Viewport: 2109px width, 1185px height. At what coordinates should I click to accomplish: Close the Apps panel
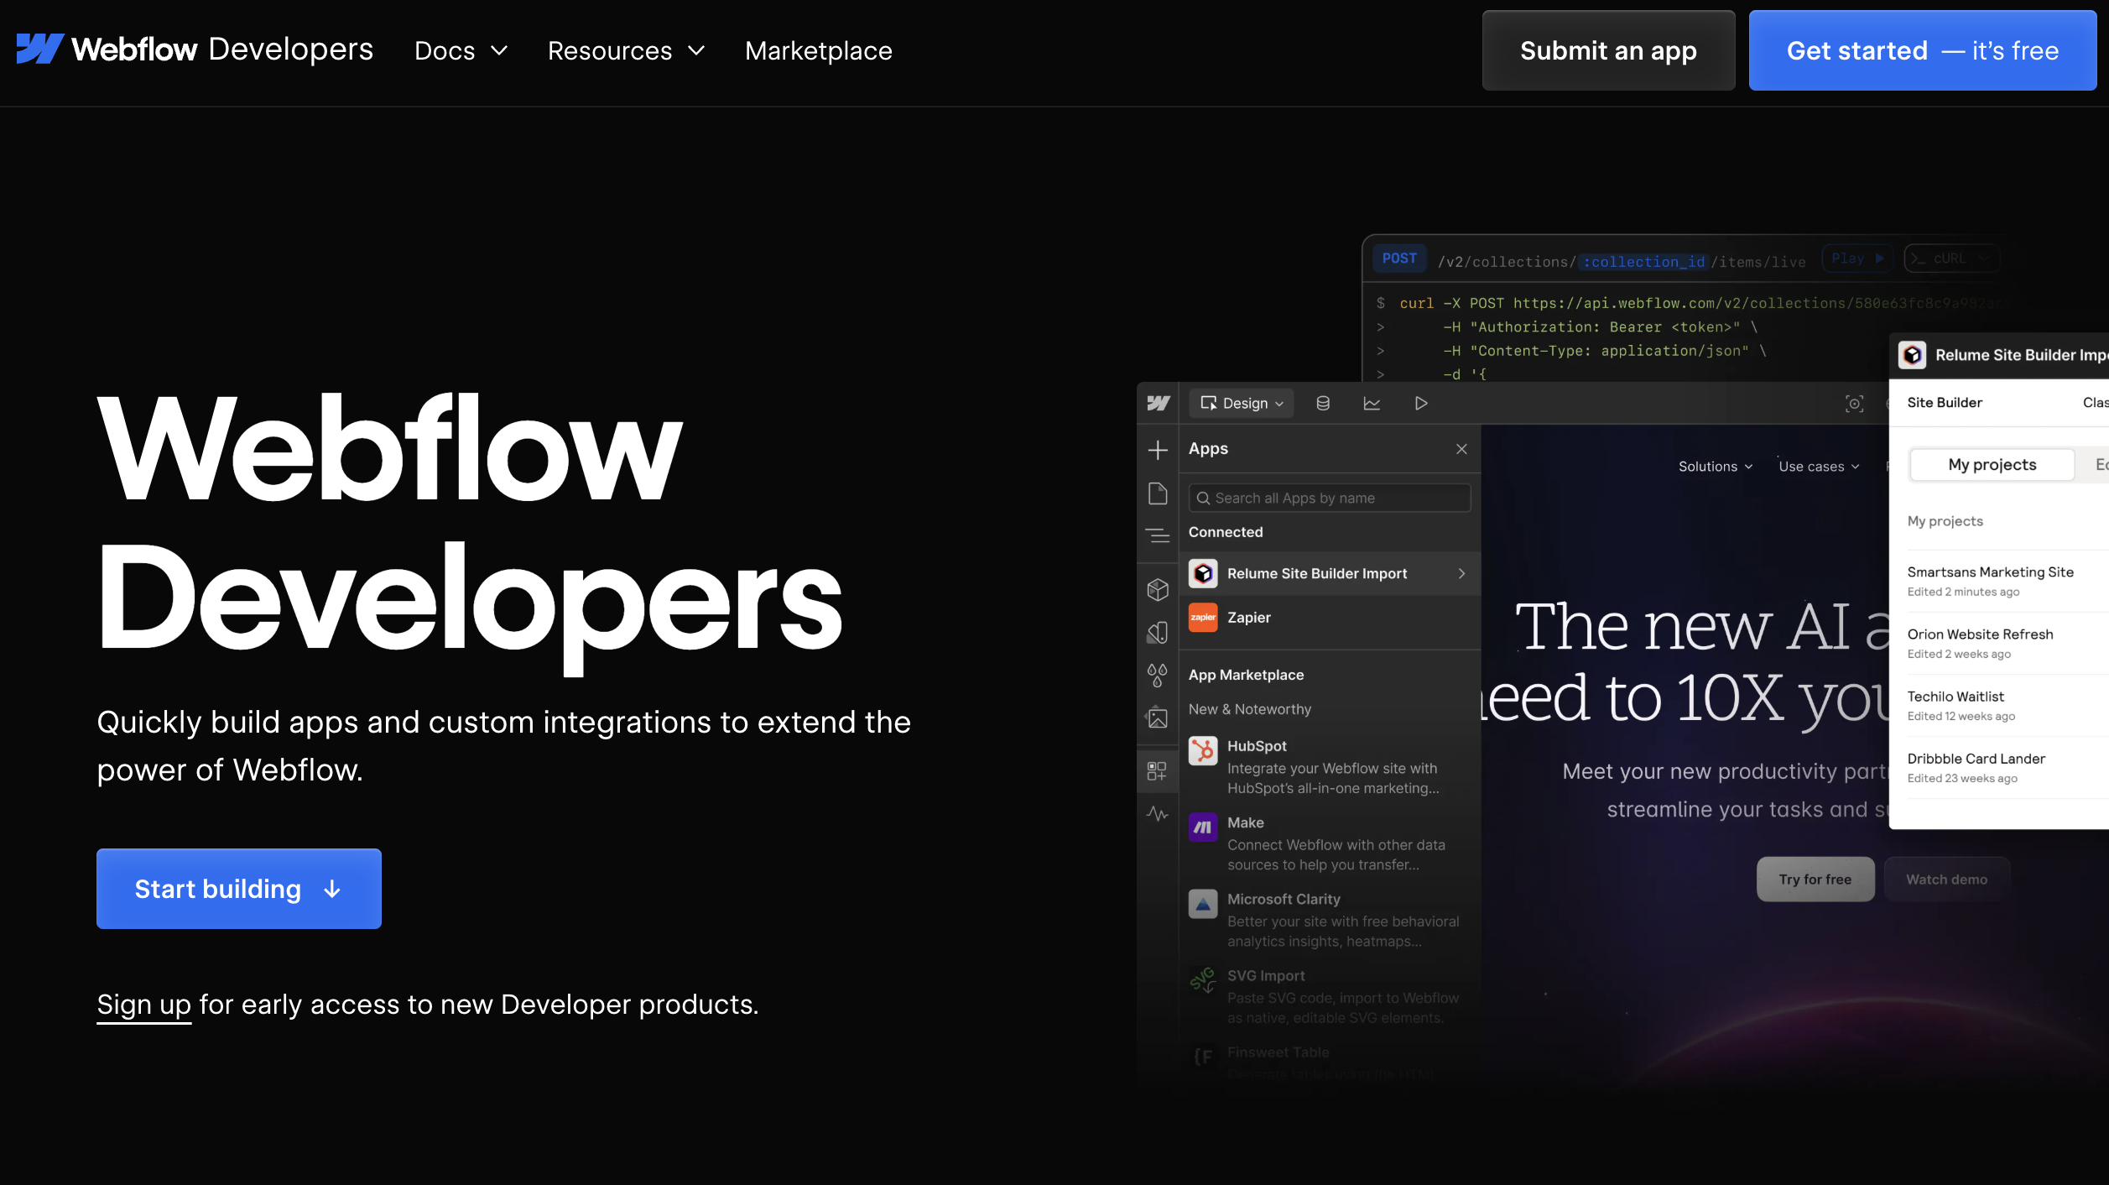point(1461,449)
